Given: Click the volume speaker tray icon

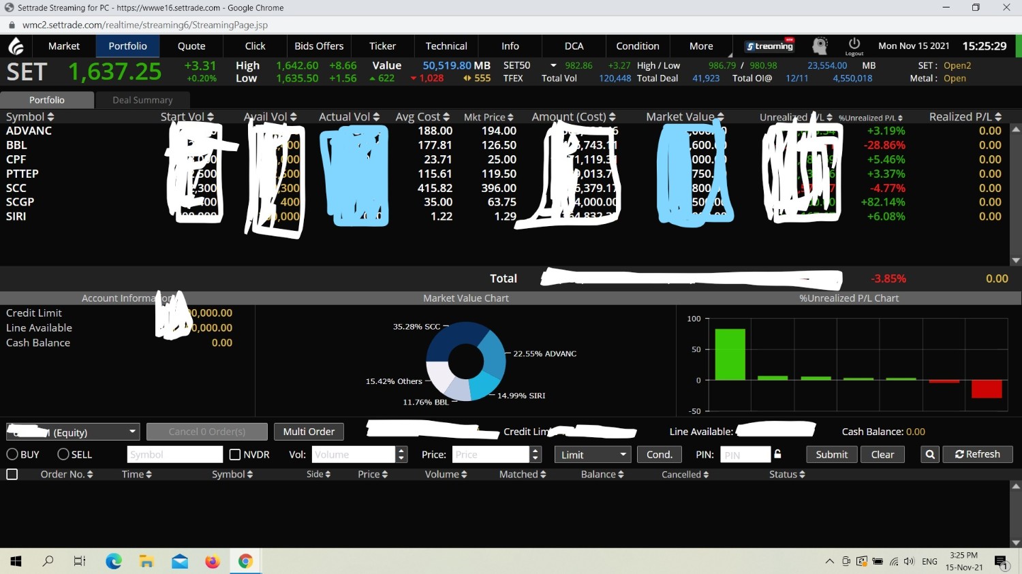Looking at the screenshot, I should coord(909,561).
